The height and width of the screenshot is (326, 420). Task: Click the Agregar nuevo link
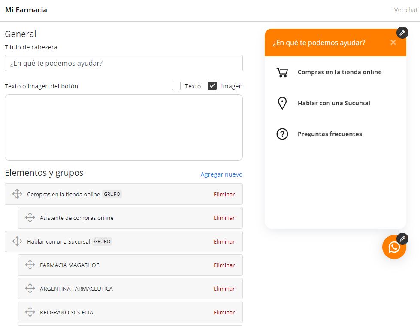pos(221,174)
